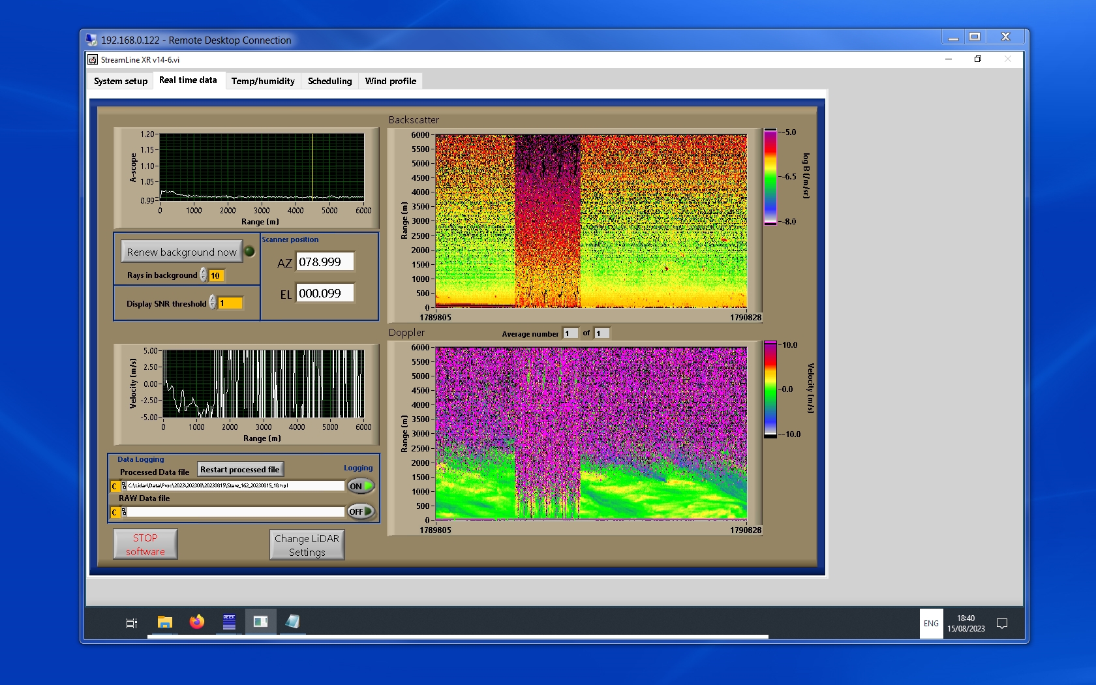
Task: Click the blue striped app taskbar icon
Action: point(229,622)
